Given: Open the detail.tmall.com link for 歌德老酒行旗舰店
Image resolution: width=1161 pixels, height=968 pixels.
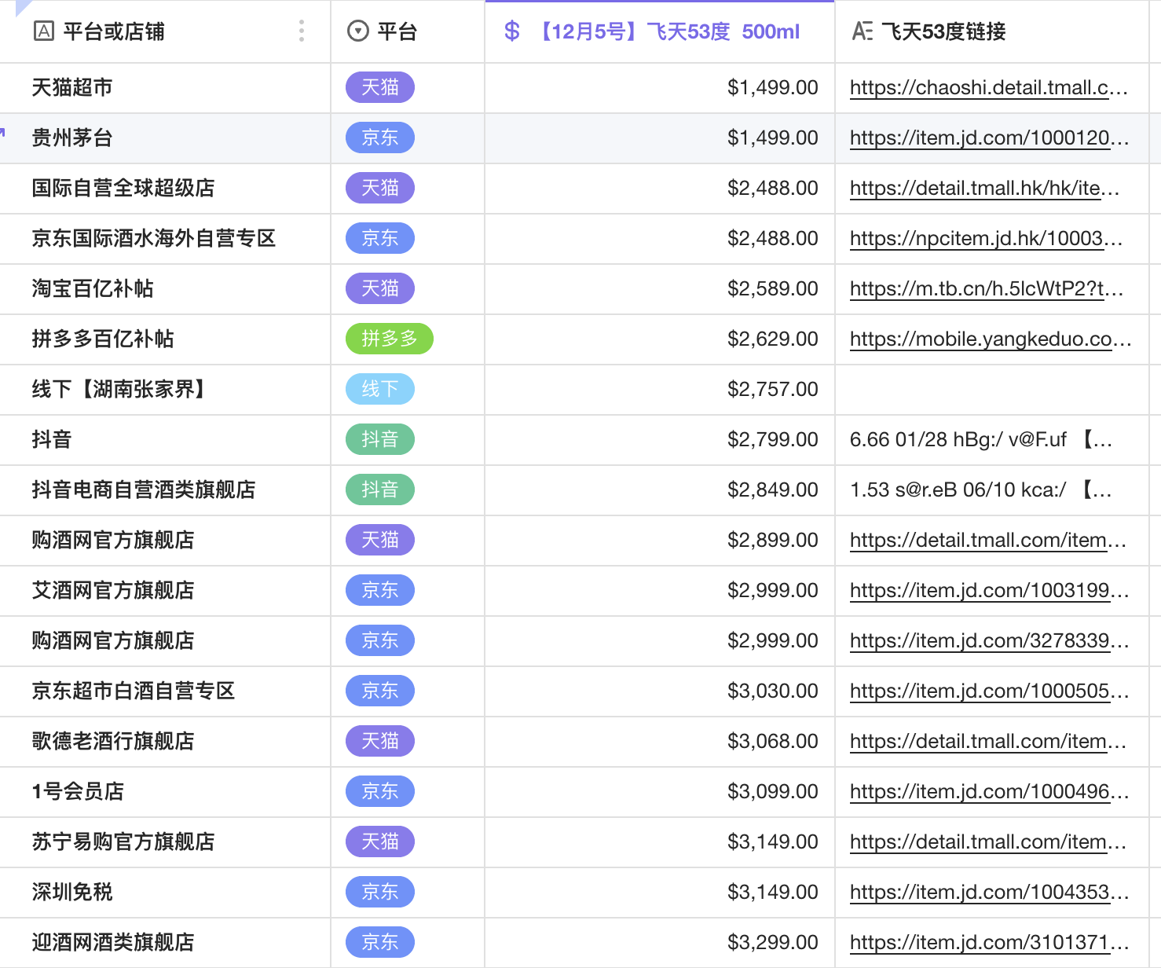Looking at the screenshot, I should point(988,742).
